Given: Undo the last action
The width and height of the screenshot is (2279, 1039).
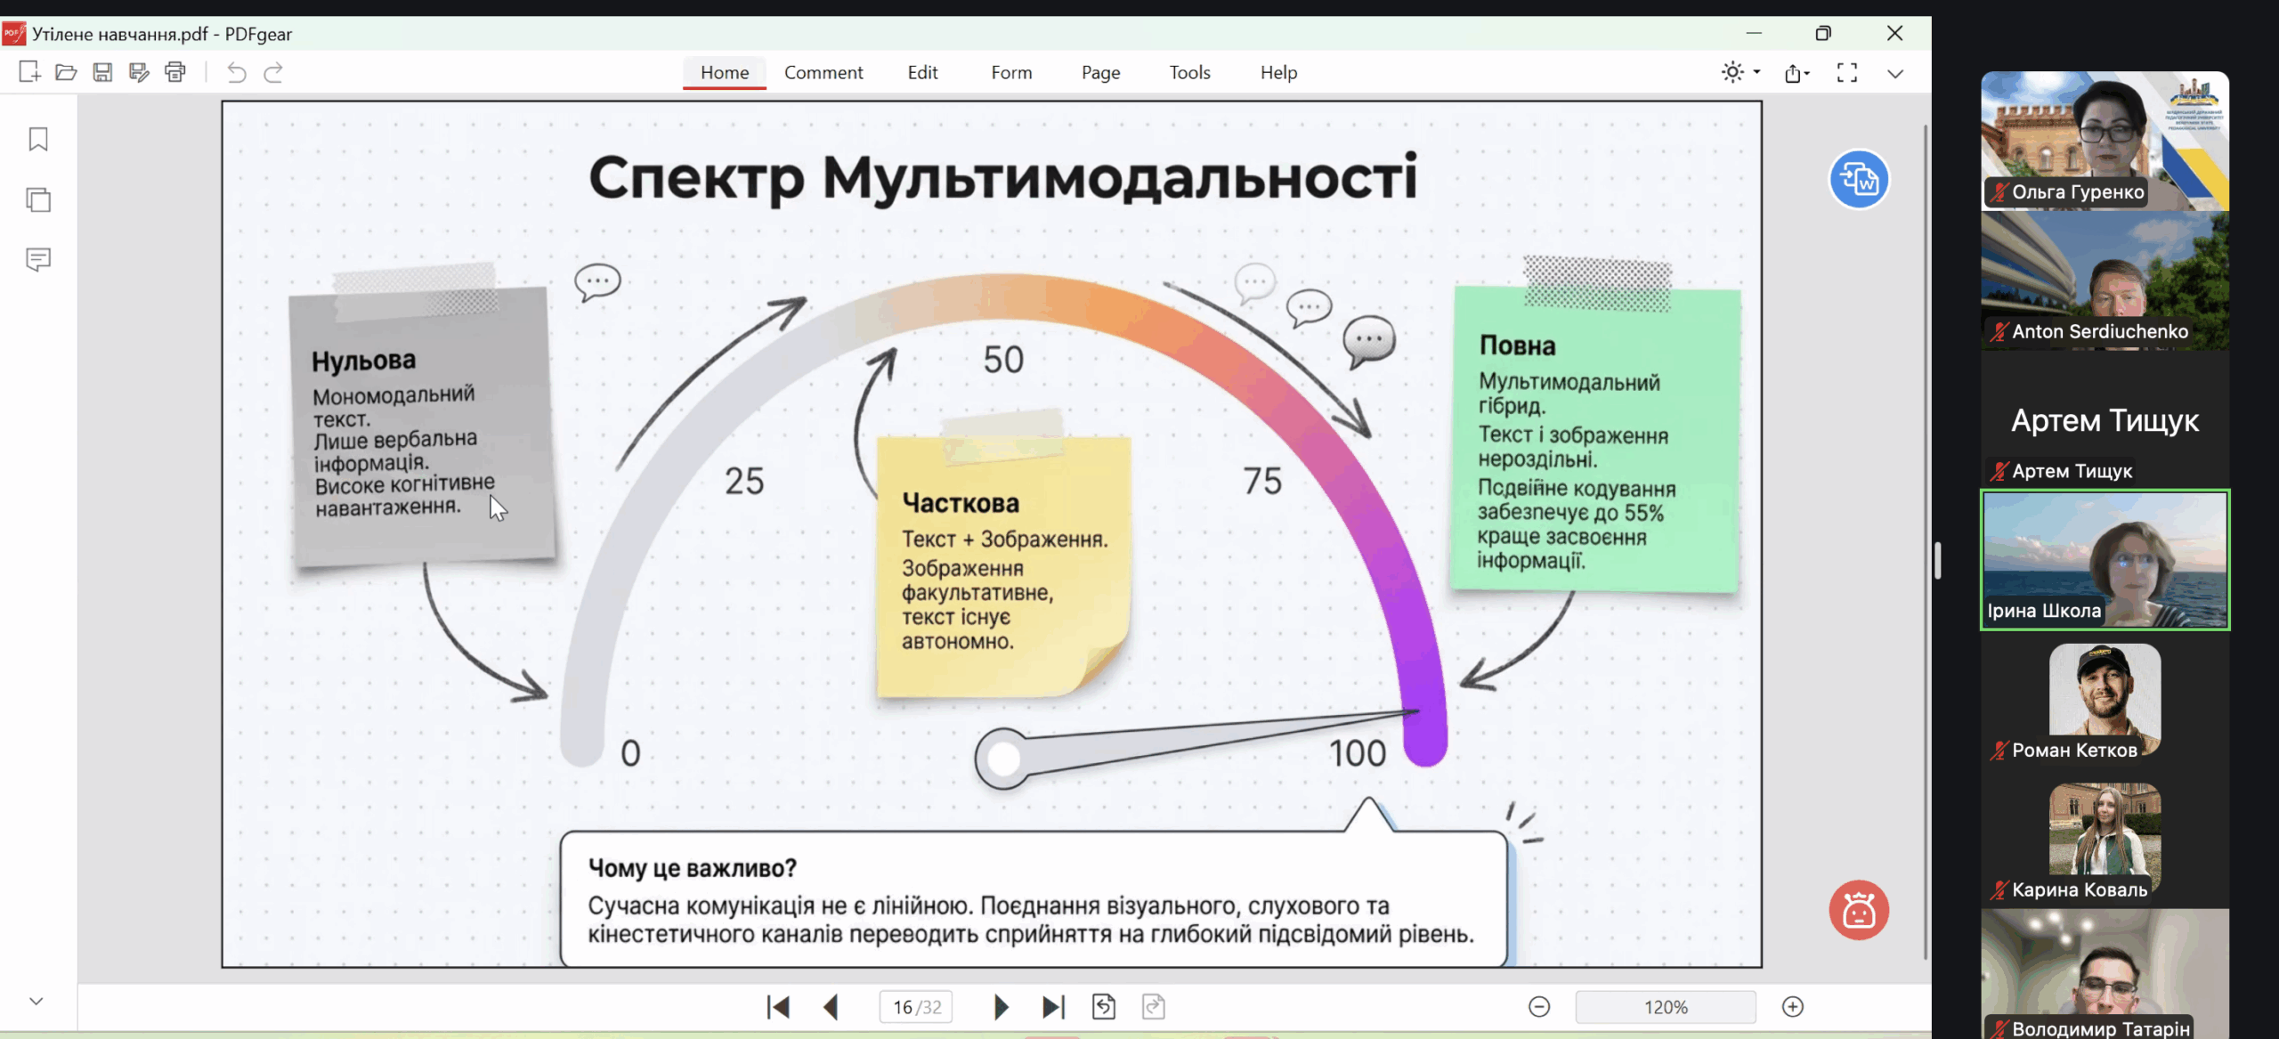Looking at the screenshot, I should coord(236,72).
